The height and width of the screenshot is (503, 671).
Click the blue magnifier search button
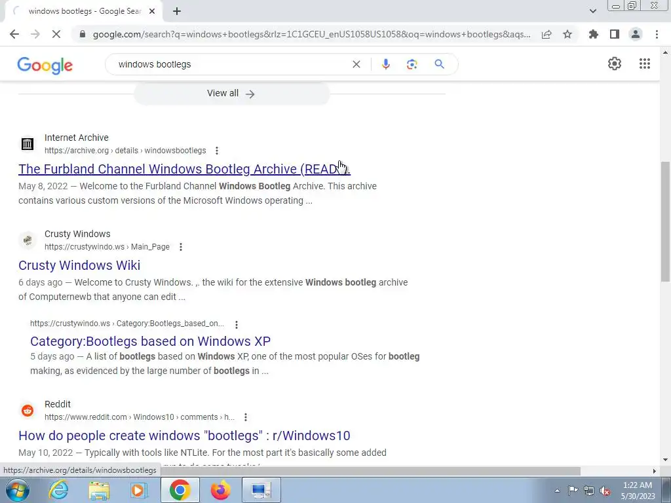(439, 64)
